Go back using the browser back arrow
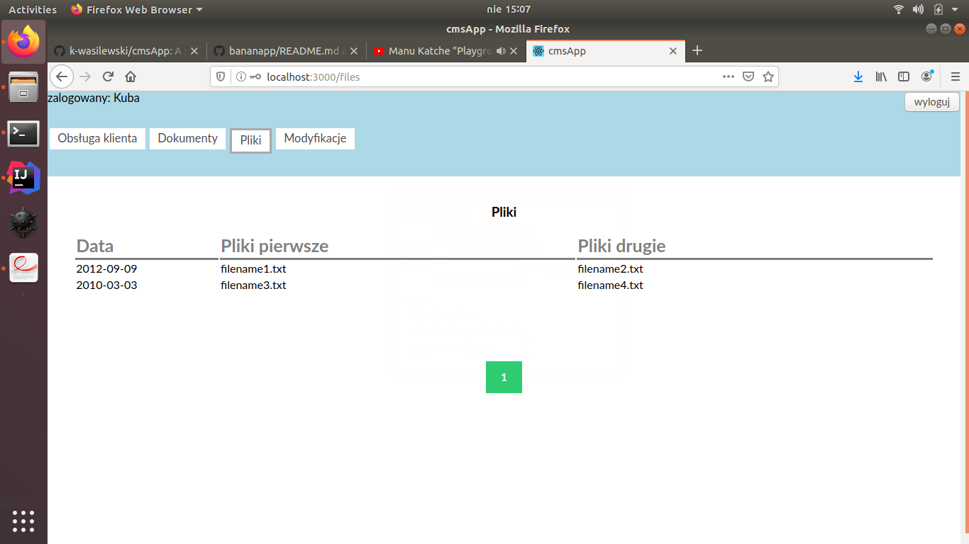This screenshot has height=544, width=969. 62,76
